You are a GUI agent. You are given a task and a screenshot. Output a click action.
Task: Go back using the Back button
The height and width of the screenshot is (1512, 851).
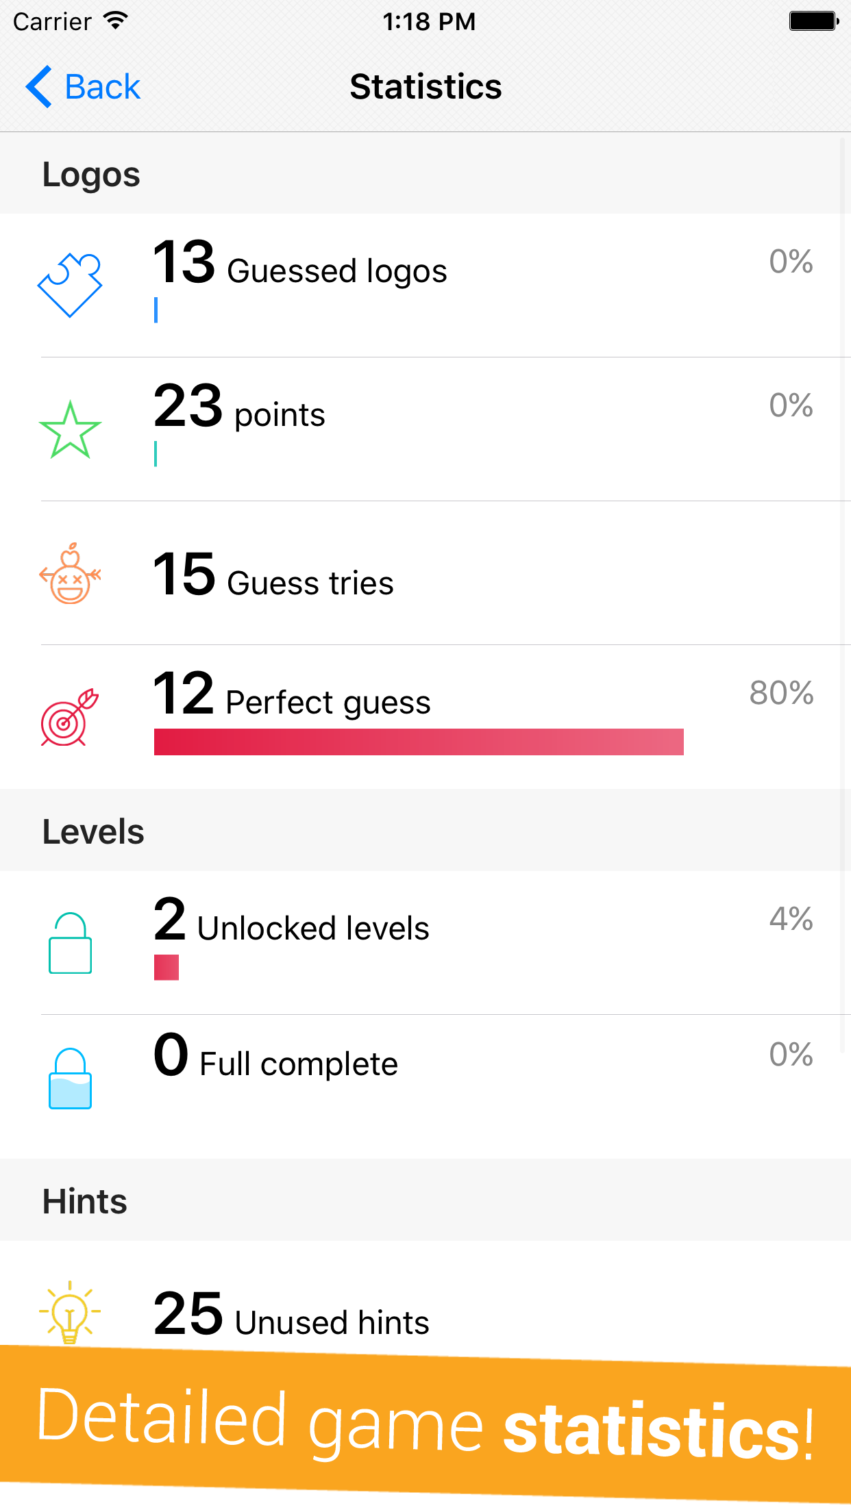coord(83,87)
